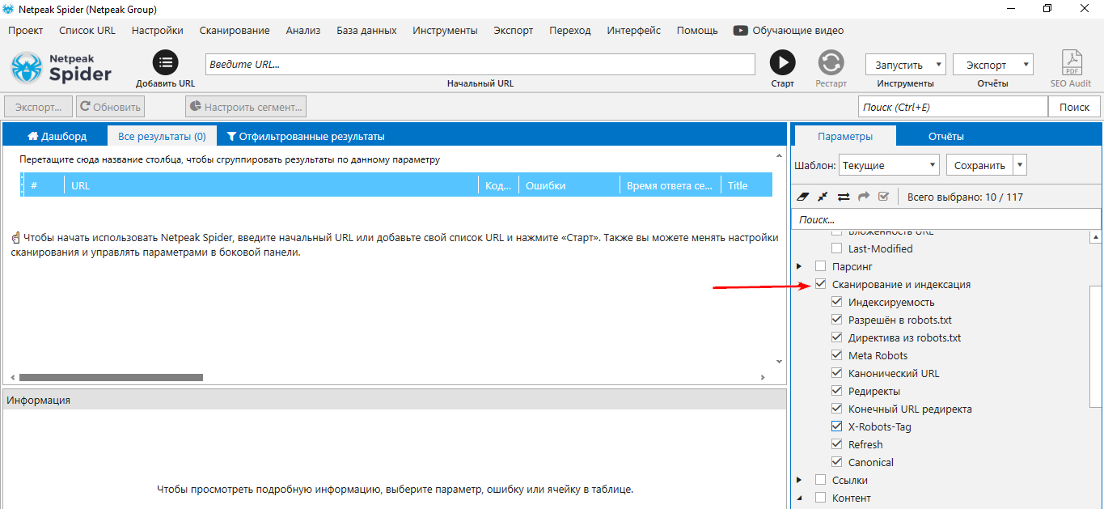Switch to the Отчёты sidebar tab
1104x509 pixels.
pos(945,136)
